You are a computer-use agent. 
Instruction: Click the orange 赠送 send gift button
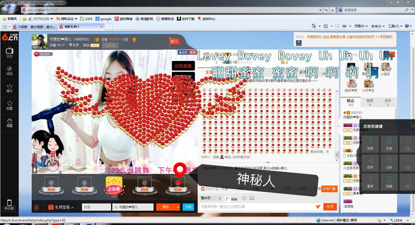click(166, 207)
